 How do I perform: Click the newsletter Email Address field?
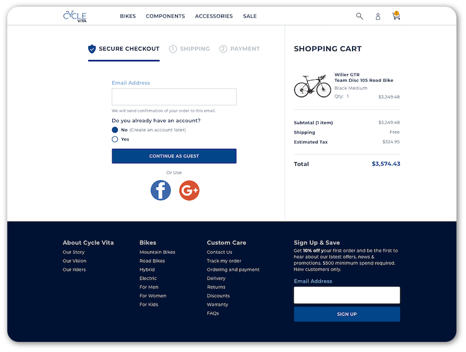(x=346, y=295)
